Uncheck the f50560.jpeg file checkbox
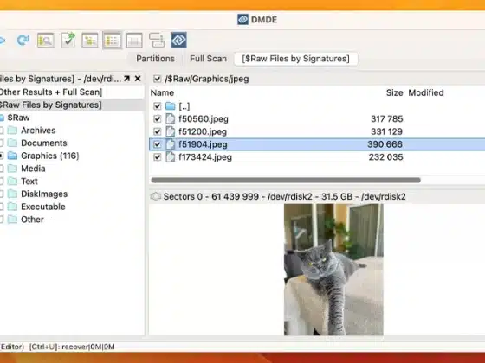This screenshot has height=363, width=485. (x=157, y=119)
